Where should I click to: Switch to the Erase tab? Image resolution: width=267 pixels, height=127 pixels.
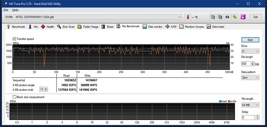pyautogui.click(x=107, y=27)
